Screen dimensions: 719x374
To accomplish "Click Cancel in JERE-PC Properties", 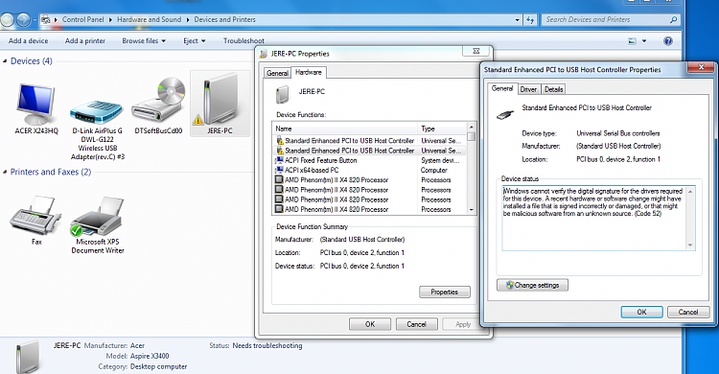I will (416, 324).
